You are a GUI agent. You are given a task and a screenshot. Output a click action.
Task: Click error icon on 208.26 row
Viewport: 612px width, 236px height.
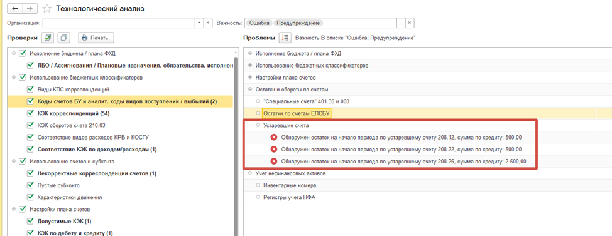(x=274, y=162)
